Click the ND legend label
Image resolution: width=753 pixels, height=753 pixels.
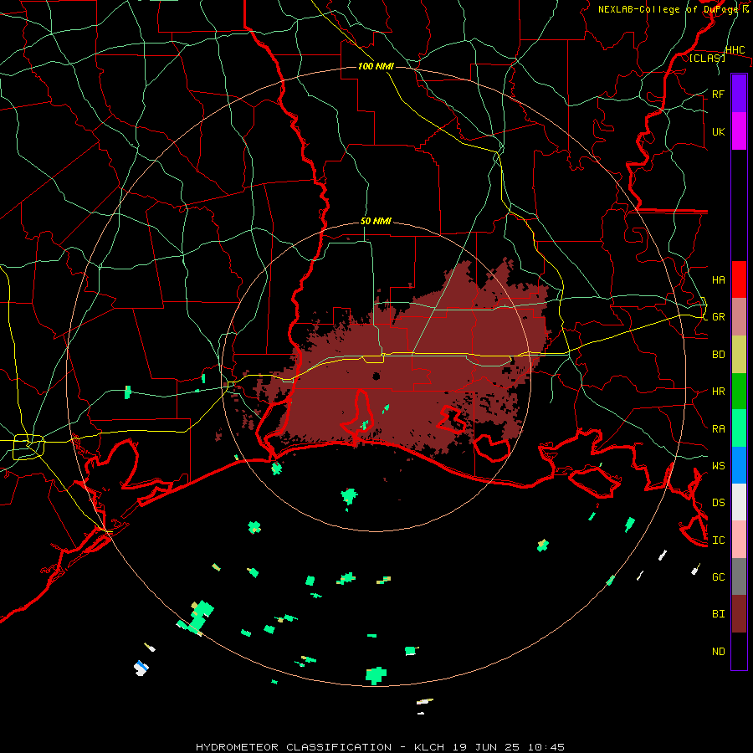pos(719,652)
